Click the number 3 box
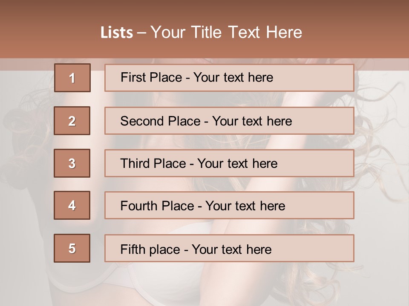The height and width of the screenshot is (306, 409). [x=72, y=163]
